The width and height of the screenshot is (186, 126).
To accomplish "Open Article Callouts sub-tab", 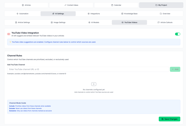I will [165, 22].
